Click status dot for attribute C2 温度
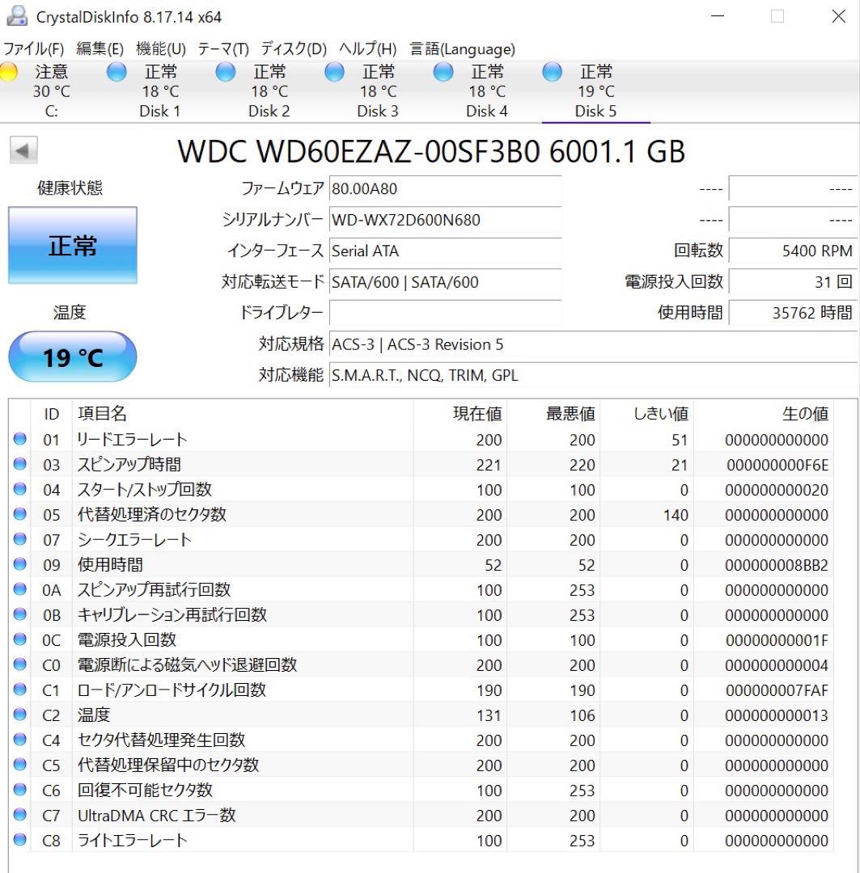Image resolution: width=860 pixels, height=873 pixels. click(20, 715)
